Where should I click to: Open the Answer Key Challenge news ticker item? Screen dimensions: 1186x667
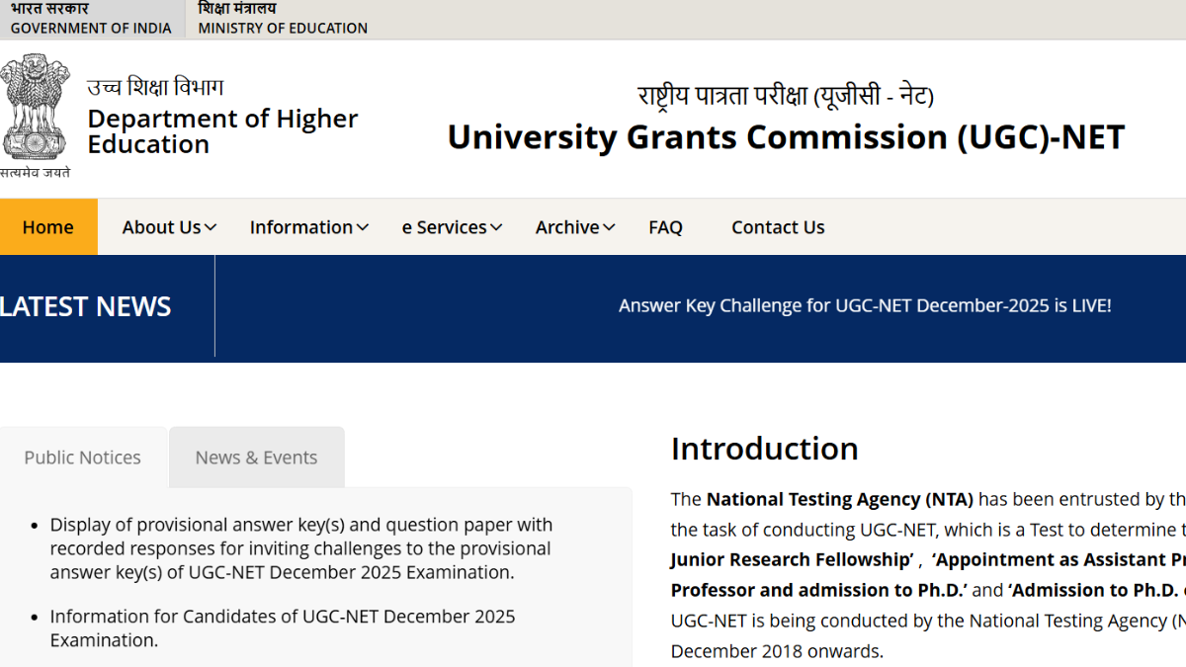coord(865,306)
